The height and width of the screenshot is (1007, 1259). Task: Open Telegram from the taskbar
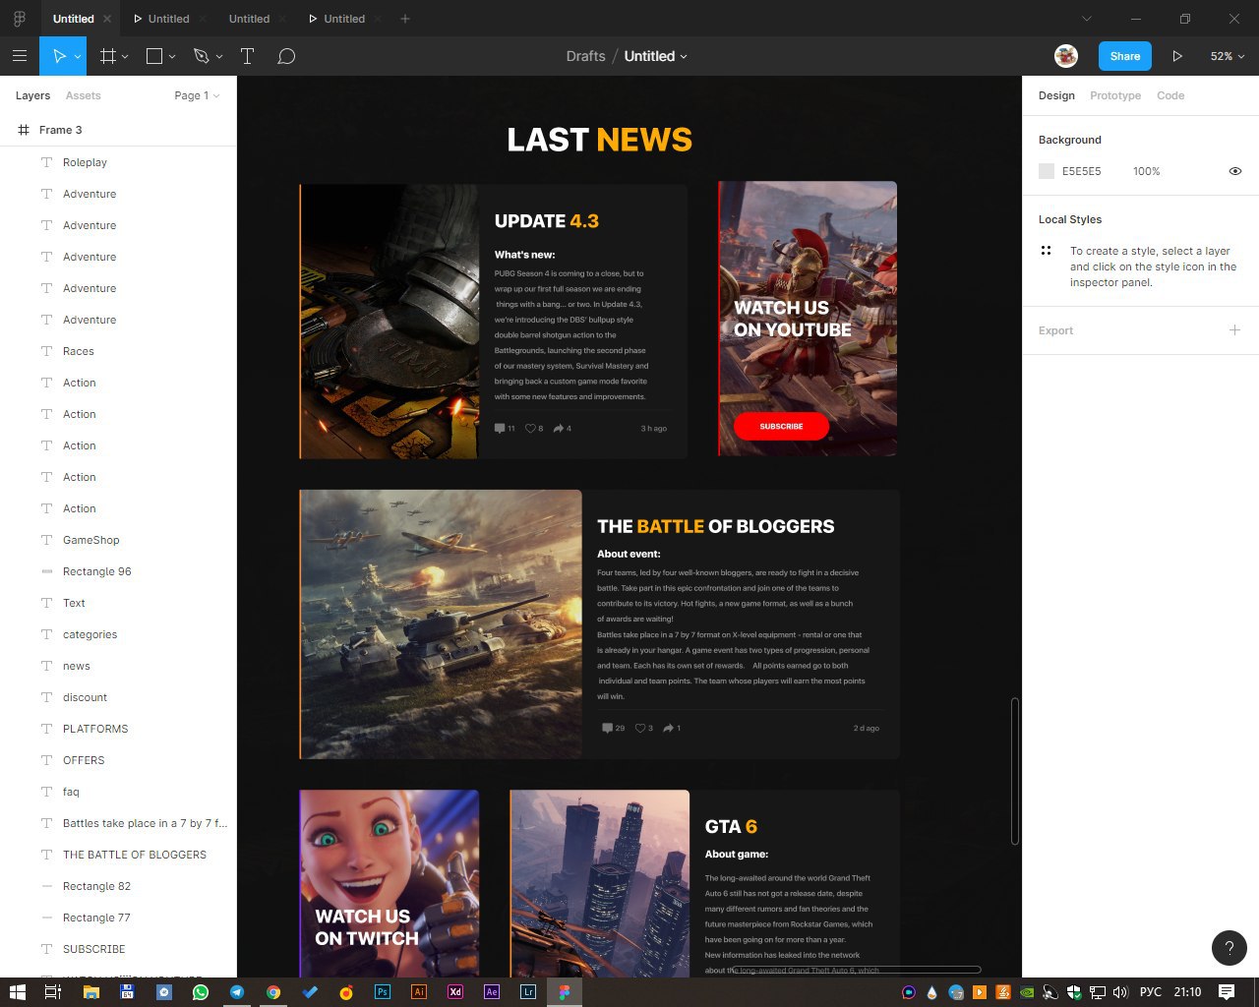tap(237, 992)
